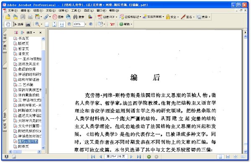
Task: Select the 二 艺术编 bookmark
Action: pos(26,84)
